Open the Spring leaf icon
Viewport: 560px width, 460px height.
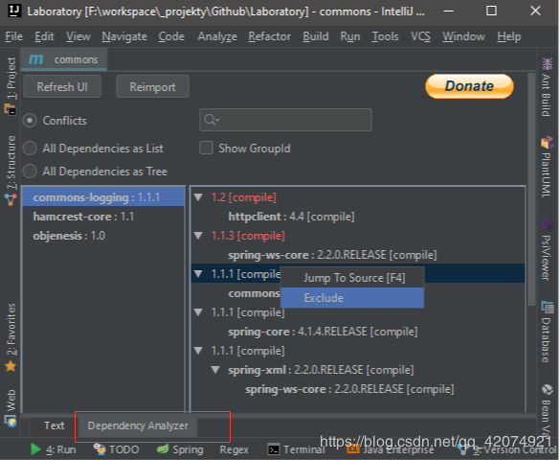click(x=163, y=448)
